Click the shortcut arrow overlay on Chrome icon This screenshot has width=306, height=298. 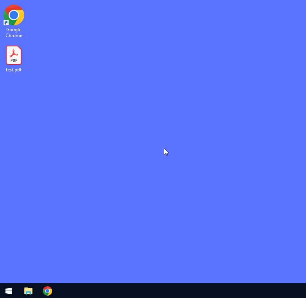6,23
